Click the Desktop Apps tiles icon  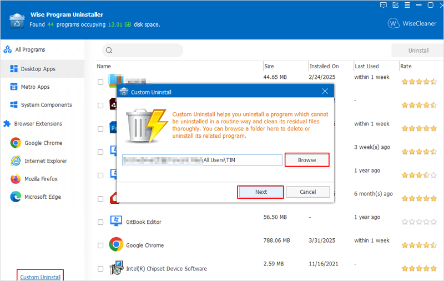[x=14, y=69]
